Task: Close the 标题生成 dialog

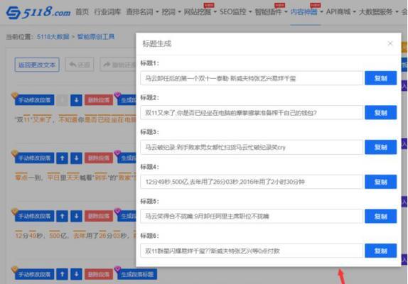Action: [x=390, y=43]
